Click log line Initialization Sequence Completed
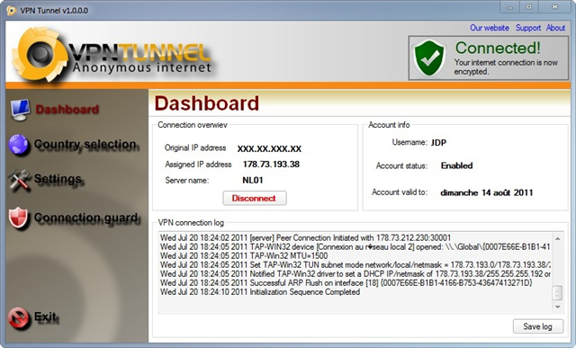 [x=260, y=292]
